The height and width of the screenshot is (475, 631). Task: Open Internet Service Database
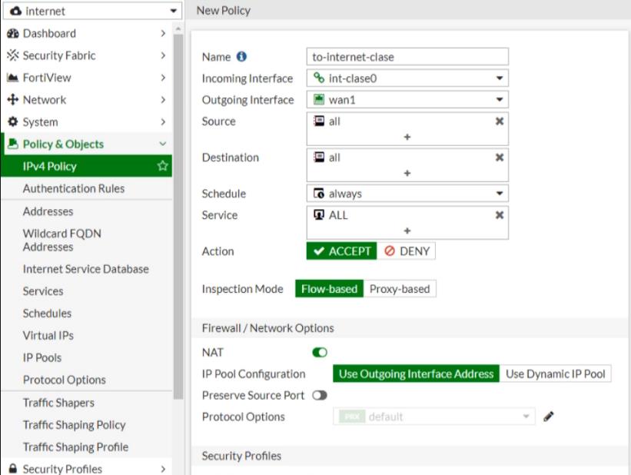[87, 269]
